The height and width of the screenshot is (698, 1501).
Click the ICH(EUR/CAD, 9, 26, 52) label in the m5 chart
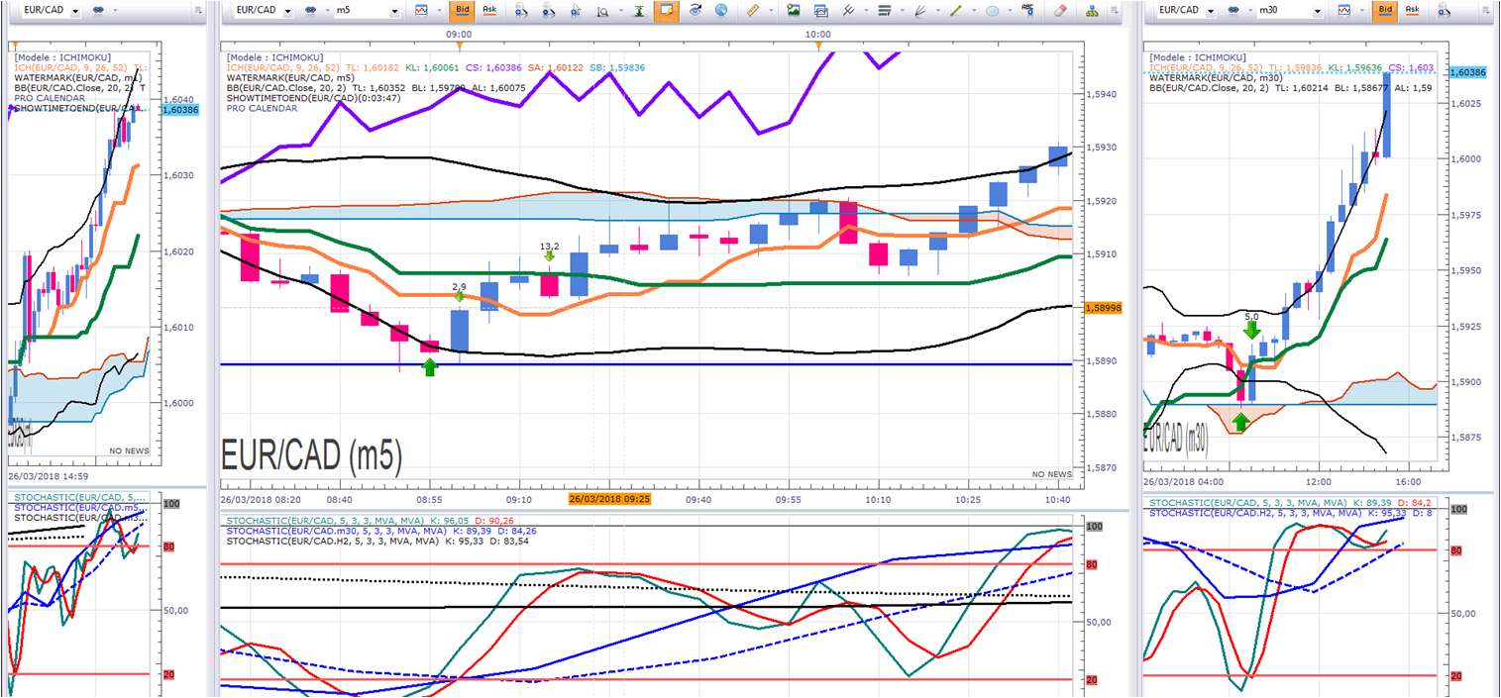pyautogui.click(x=284, y=67)
